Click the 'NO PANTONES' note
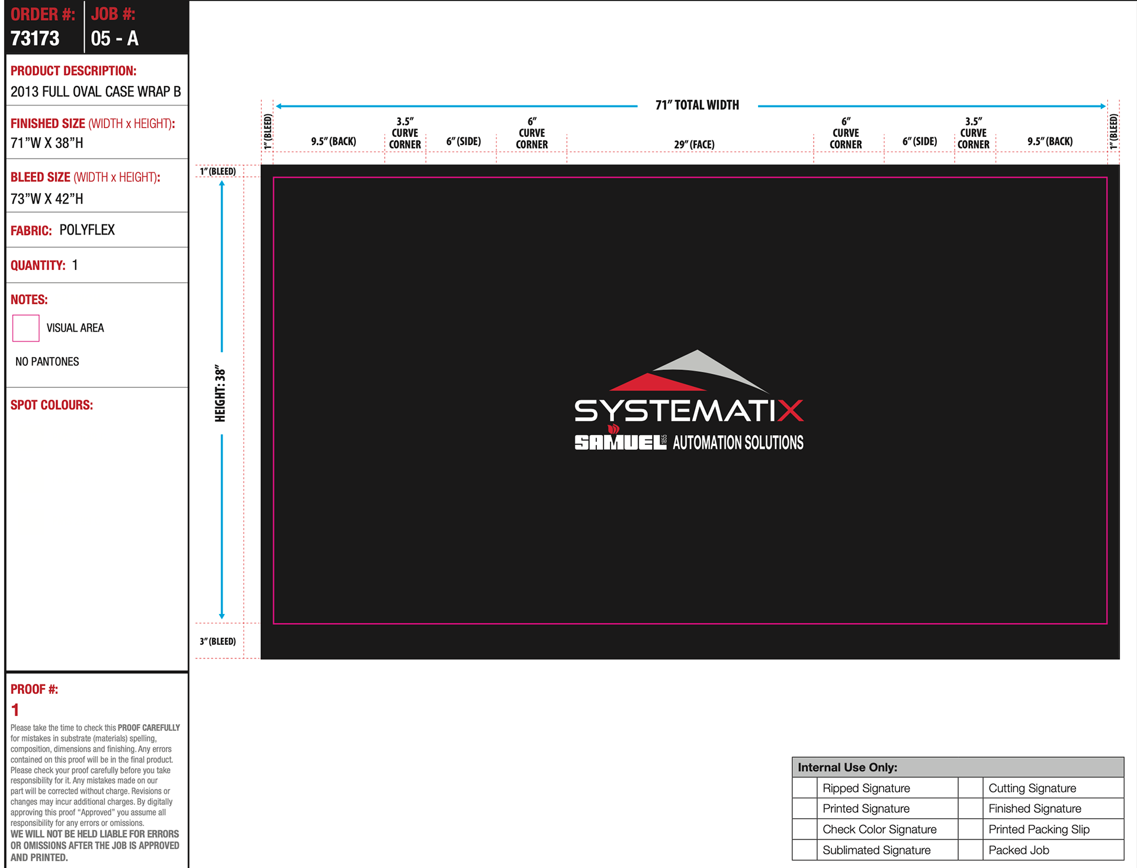The height and width of the screenshot is (868, 1137). 47,361
